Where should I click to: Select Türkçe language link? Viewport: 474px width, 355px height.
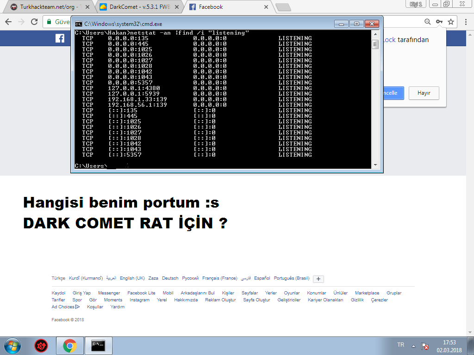pyautogui.click(x=58, y=278)
